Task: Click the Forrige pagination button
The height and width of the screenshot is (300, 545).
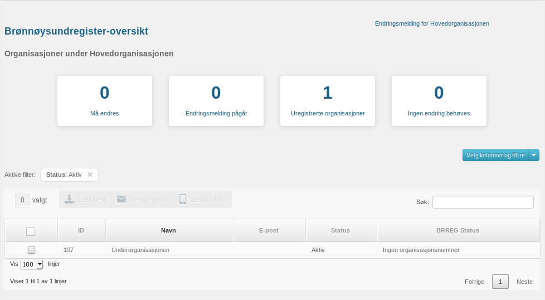Action: click(474, 282)
